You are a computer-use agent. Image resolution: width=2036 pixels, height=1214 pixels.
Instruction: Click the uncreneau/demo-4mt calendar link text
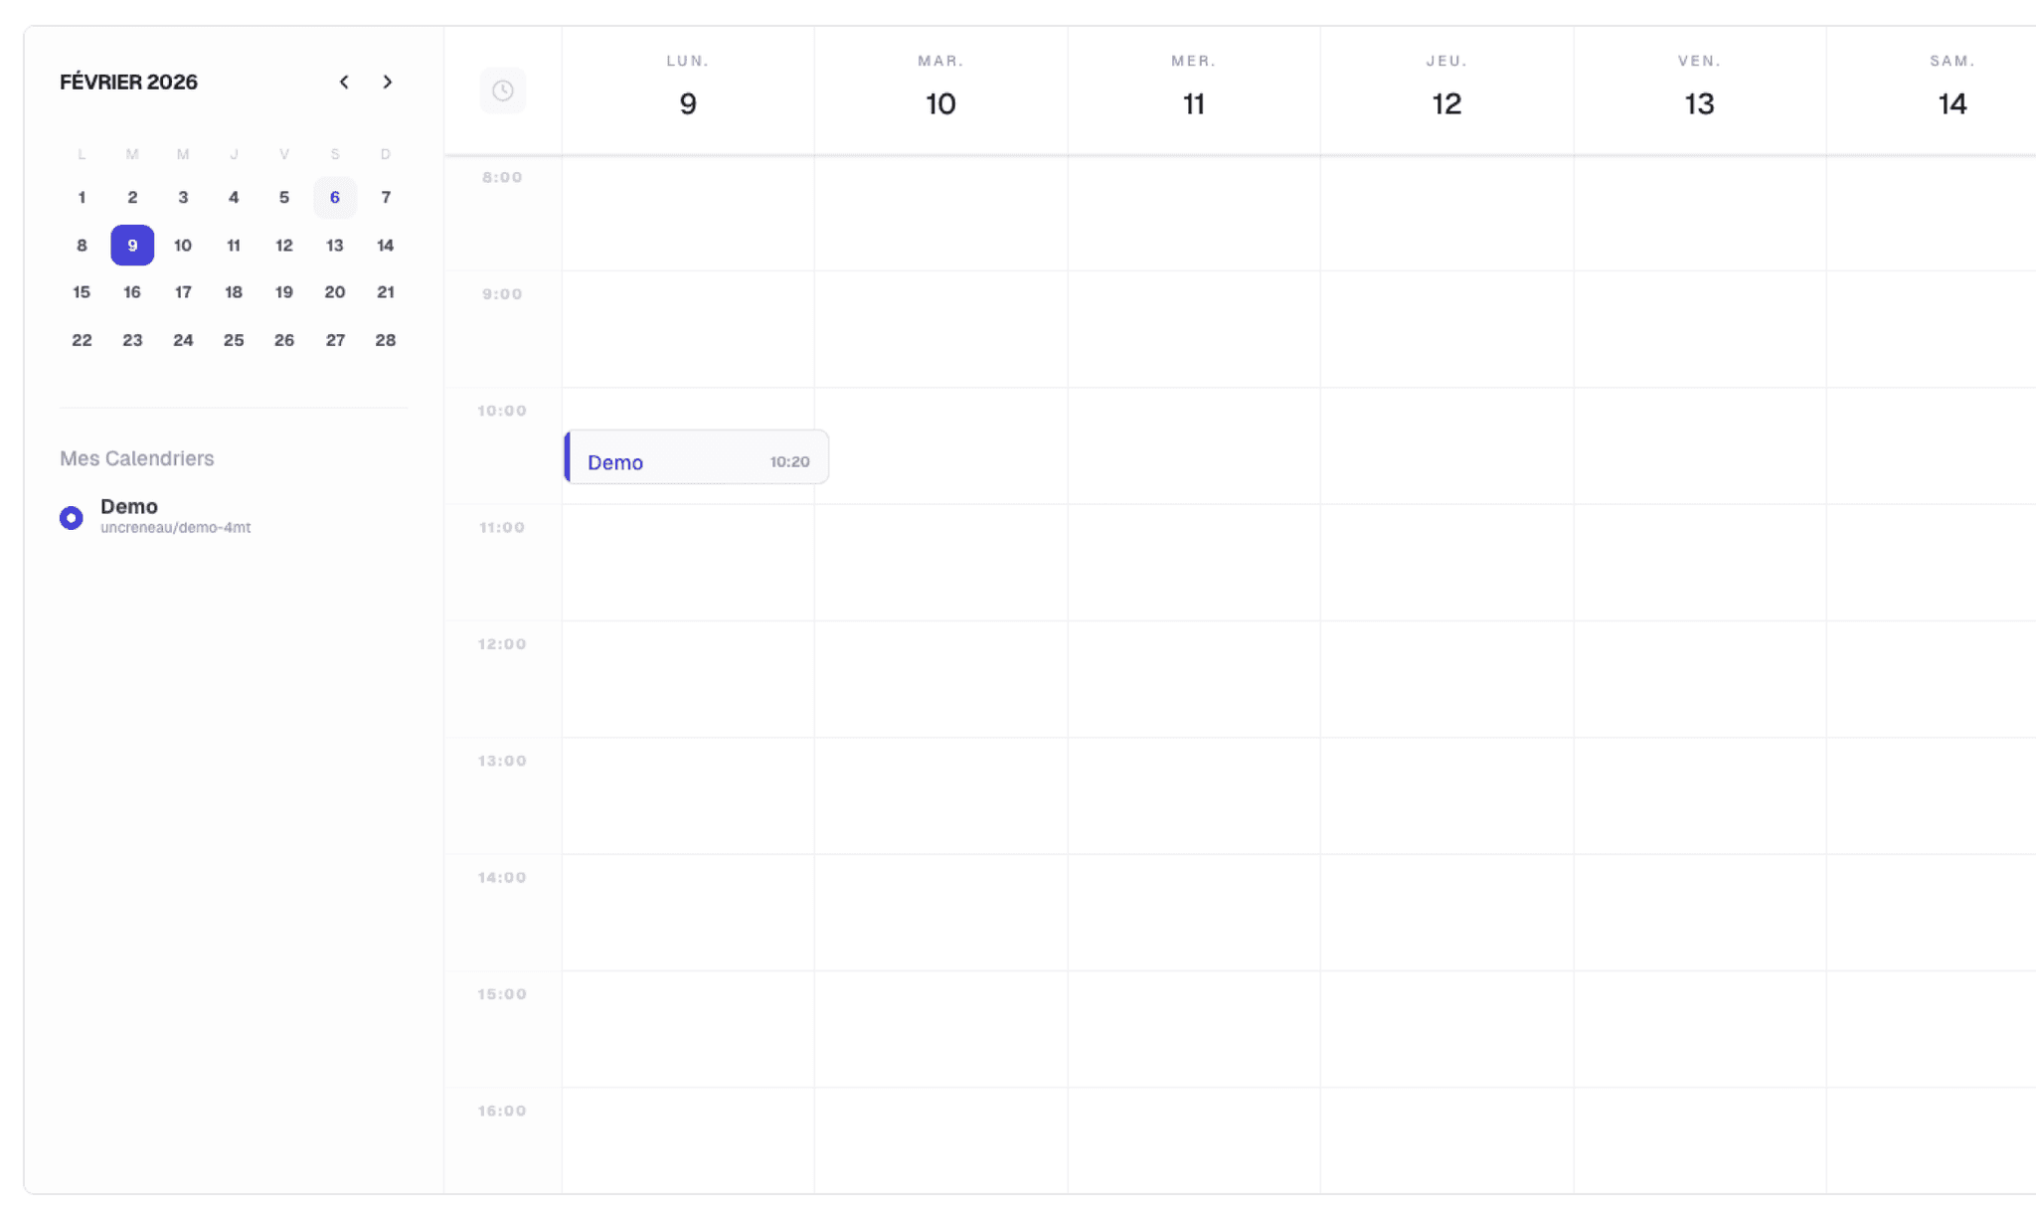pos(175,528)
